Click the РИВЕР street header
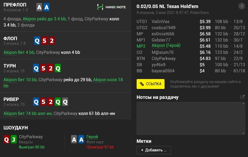The width and height of the screenshot is (248, 157). point(11,99)
